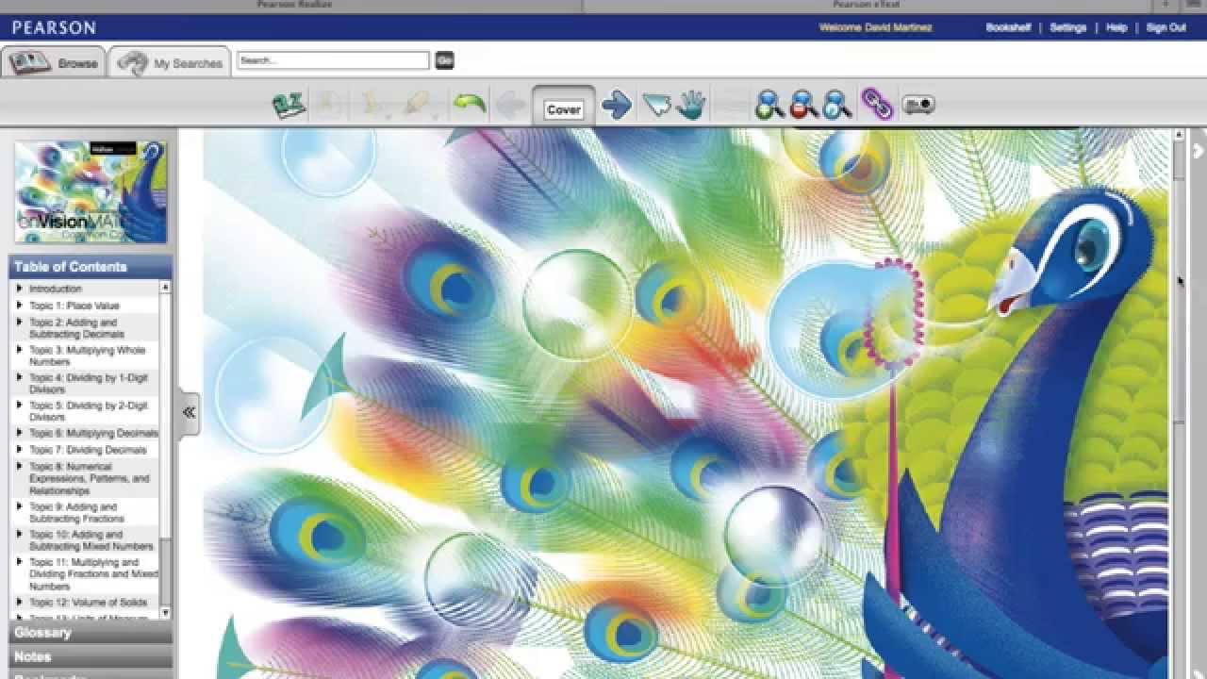Switch to the Pearson Realize browser tab

293,6
